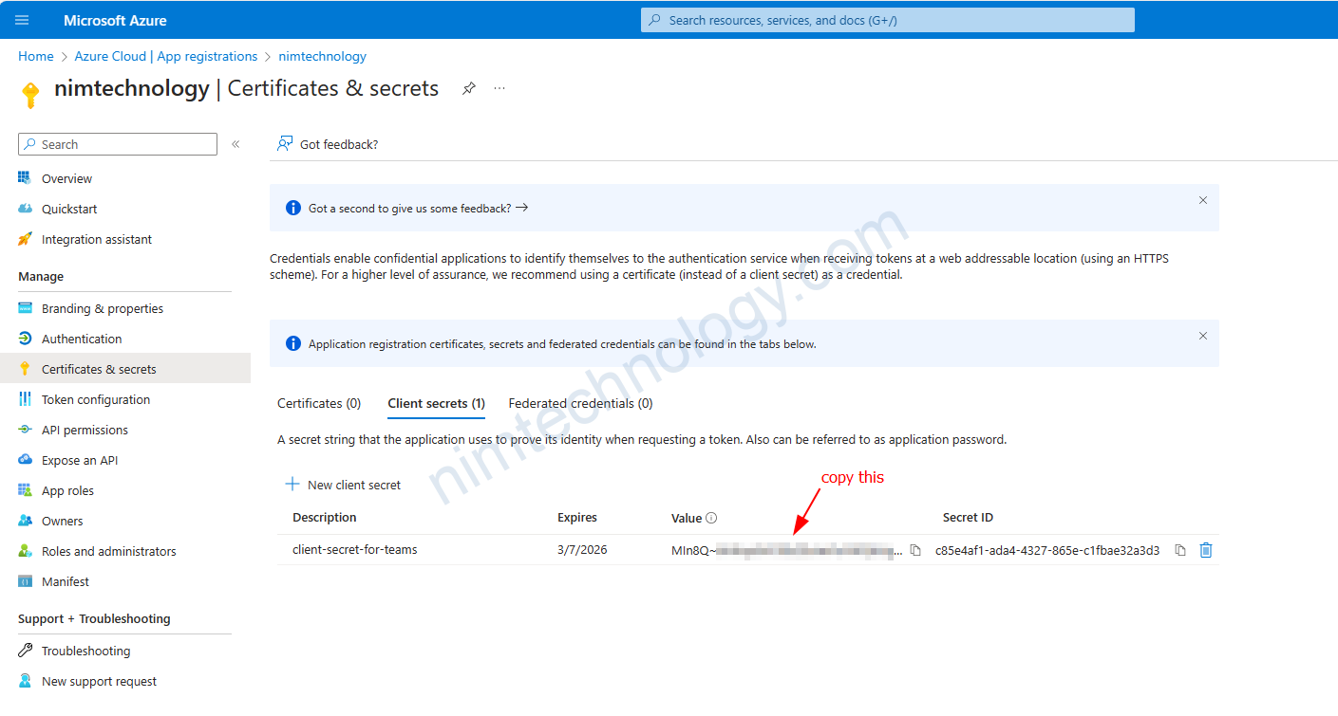Focus the top resources search box
This screenshot has width=1338, height=716.
point(887,20)
